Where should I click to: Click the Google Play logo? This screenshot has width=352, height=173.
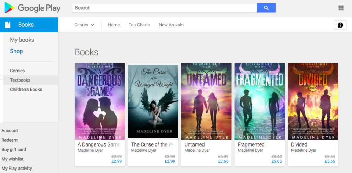(33, 8)
